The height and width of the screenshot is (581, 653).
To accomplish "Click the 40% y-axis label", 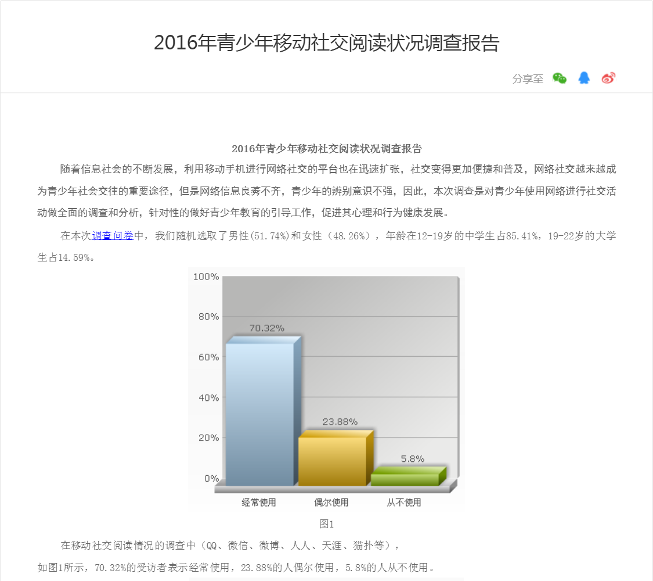I will point(208,397).
